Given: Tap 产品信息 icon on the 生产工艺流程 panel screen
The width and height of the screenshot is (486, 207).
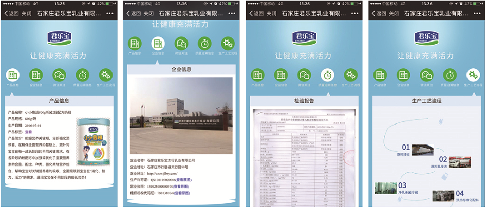Looking at the screenshot, I should point(380,75).
